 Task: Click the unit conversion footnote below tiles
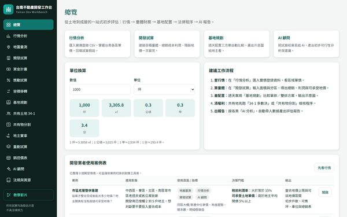tap(117, 142)
